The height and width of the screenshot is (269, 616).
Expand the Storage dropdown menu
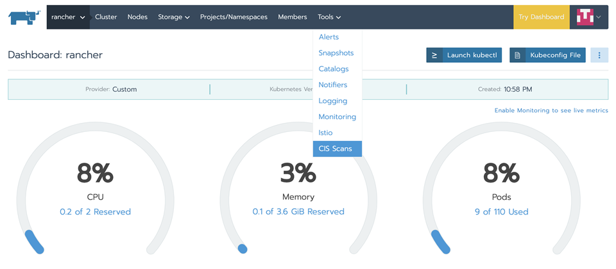pos(174,17)
